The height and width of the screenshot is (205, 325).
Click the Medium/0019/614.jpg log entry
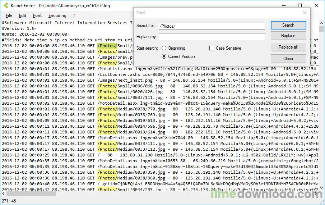tap(141, 132)
